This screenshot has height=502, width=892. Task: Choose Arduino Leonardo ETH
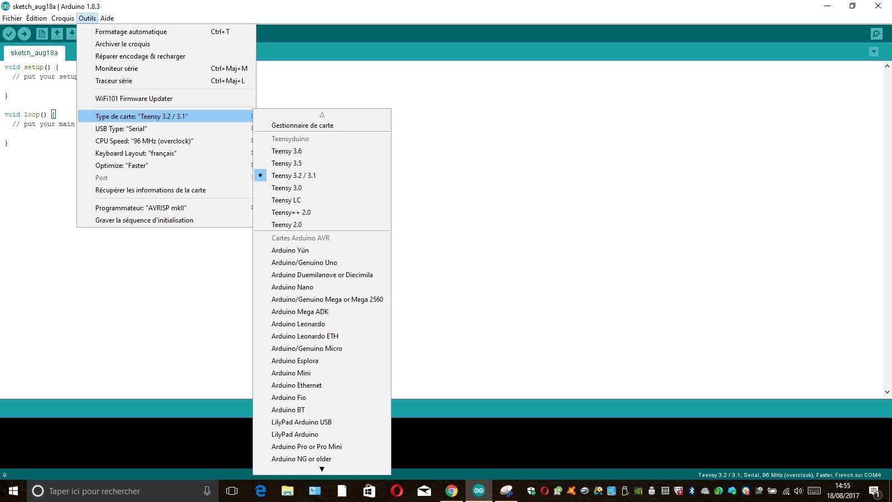(x=322, y=336)
